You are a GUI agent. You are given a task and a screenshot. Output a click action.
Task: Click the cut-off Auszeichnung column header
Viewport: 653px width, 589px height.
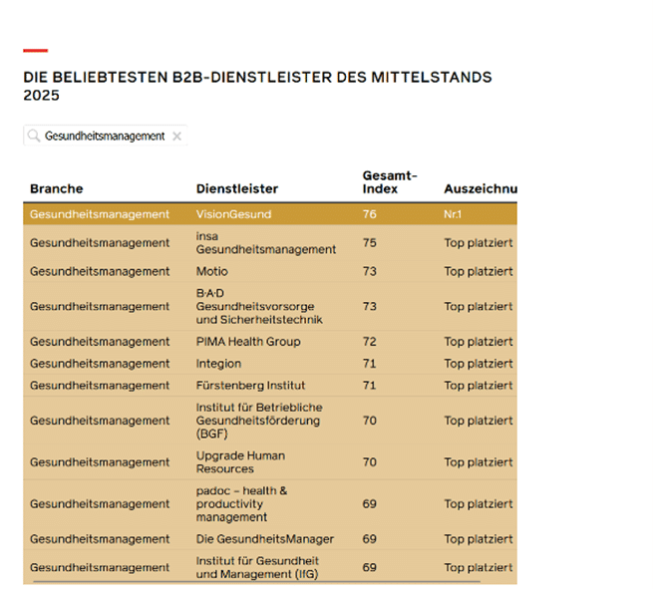tap(481, 188)
